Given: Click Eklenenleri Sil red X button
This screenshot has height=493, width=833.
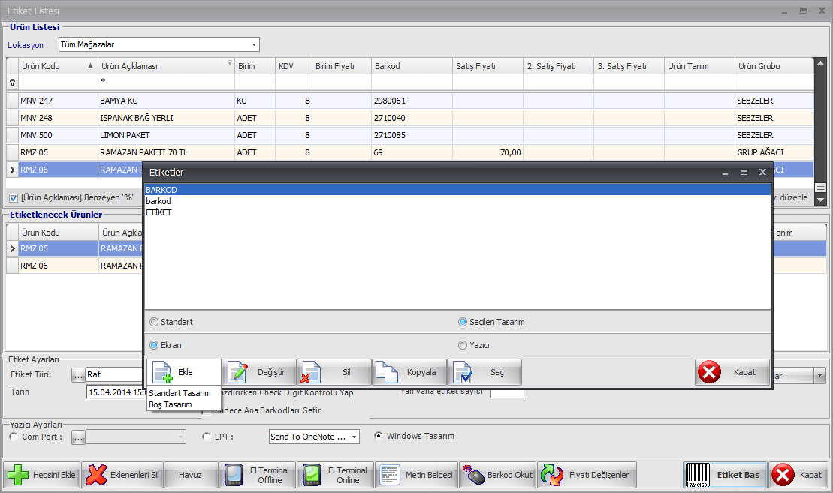Looking at the screenshot, I should click(122, 475).
